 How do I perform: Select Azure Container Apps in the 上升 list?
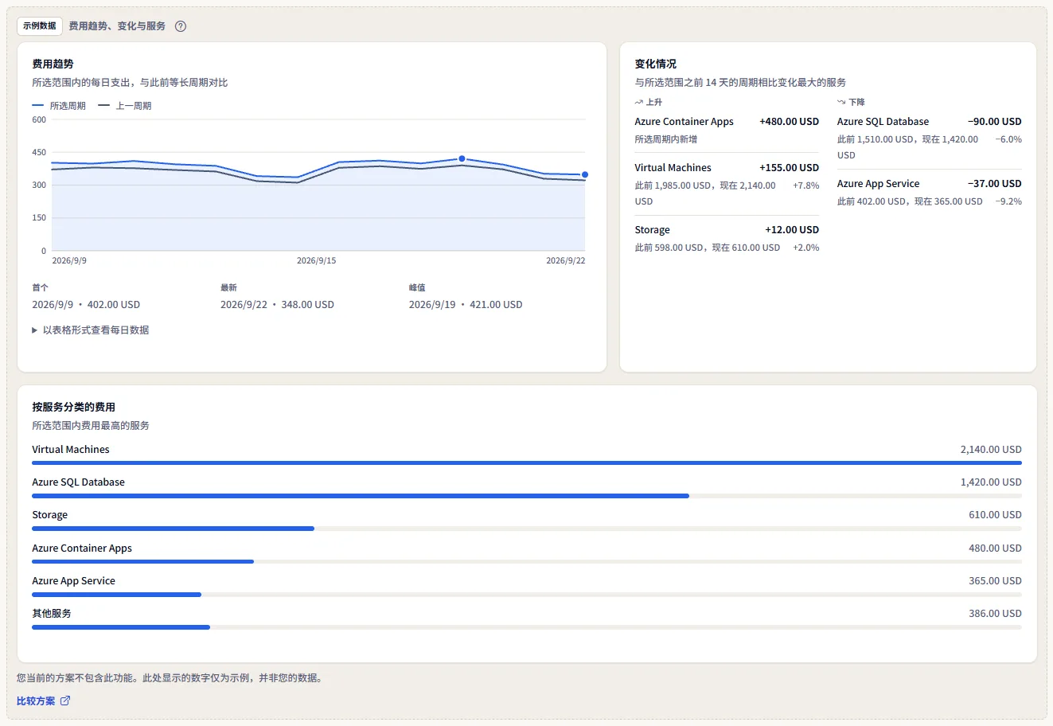click(727, 130)
